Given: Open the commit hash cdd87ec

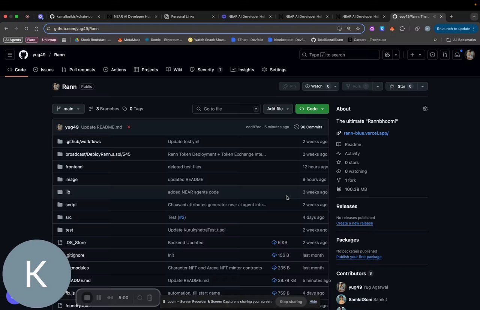Looking at the screenshot, I should (x=253, y=127).
